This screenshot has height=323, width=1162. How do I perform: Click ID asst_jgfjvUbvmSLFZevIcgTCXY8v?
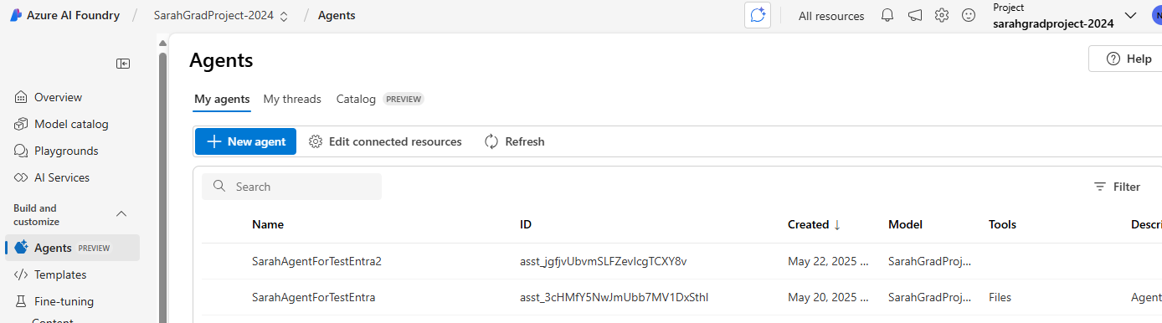(603, 261)
